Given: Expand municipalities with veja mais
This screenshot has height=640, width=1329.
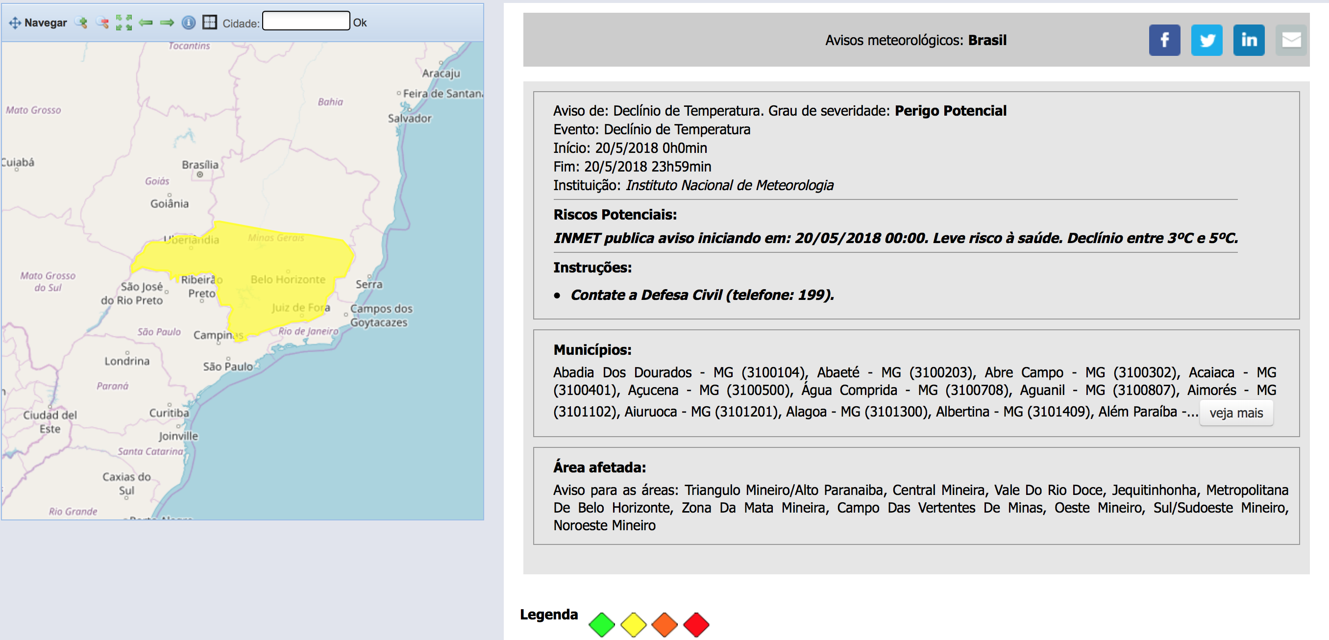Looking at the screenshot, I should pyautogui.click(x=1236, y=413).
